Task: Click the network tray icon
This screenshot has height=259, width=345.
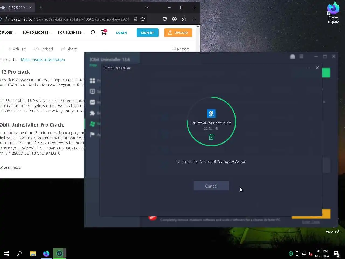Action: [x=303, y=254]
